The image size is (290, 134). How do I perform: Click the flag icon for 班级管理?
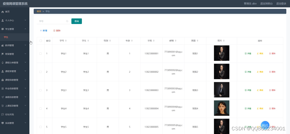(x=2, y=54)
